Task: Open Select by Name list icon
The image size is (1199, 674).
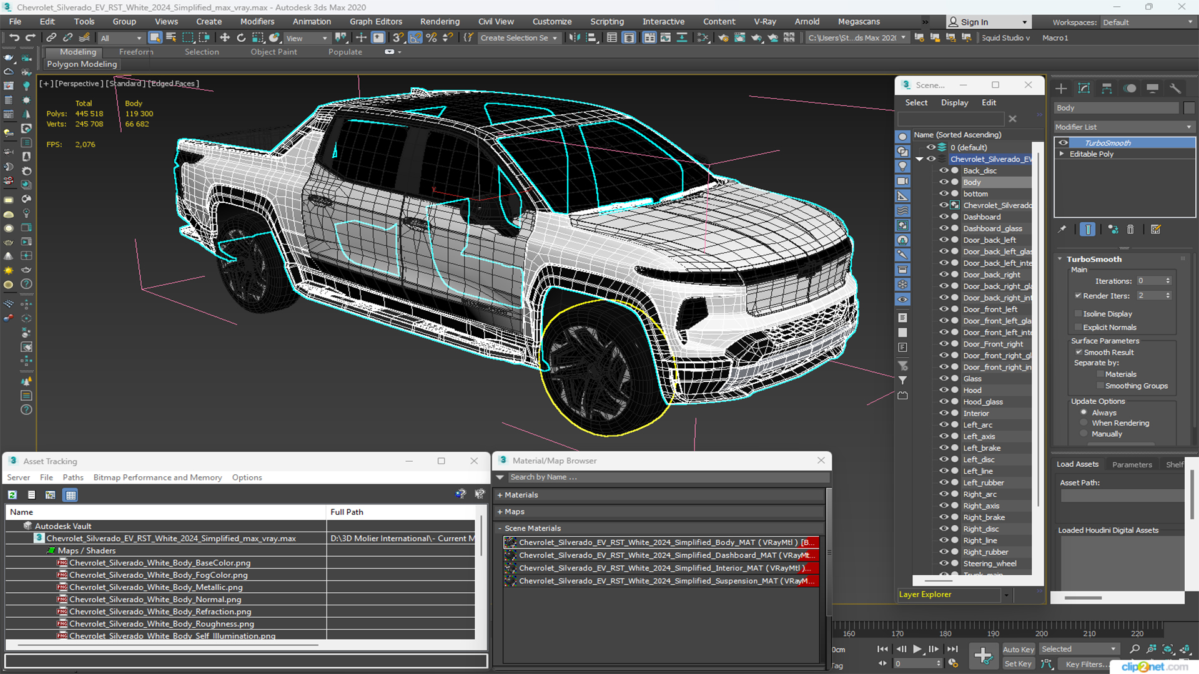Action: coord(170,37)
